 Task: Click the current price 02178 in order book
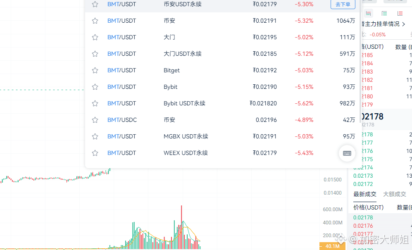373,117
